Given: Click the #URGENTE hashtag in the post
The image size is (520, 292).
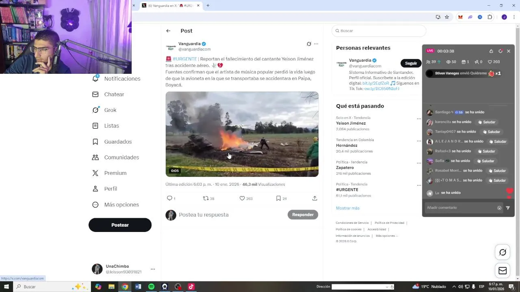Looking at the screenshot, I should (184, 59).
